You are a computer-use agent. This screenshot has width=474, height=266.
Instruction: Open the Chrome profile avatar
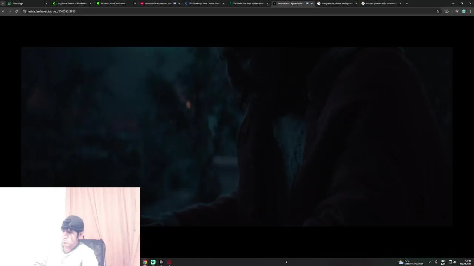click(x=464, y=11)
